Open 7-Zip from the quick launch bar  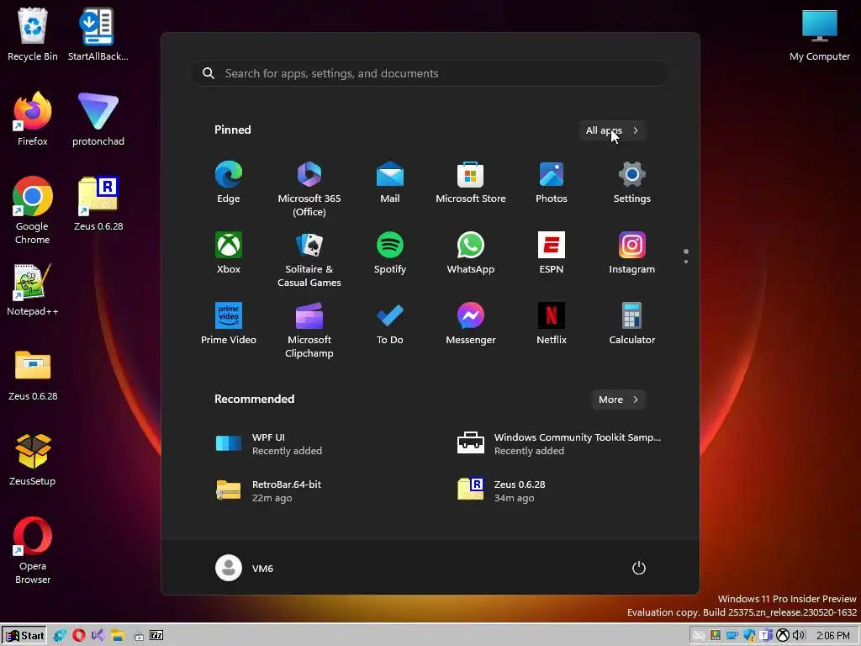(x=156, y=636)
